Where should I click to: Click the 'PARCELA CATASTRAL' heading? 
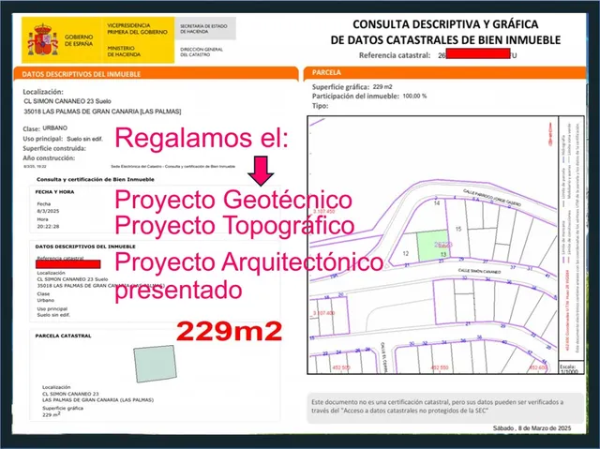tap(63, 336)
